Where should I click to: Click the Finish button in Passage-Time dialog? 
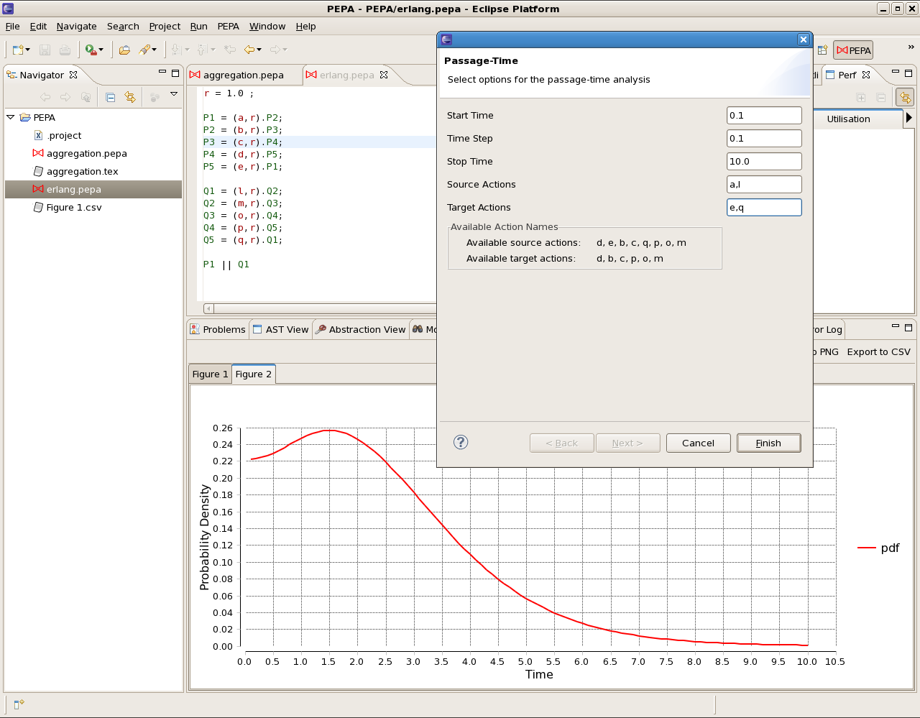(769, 443)
